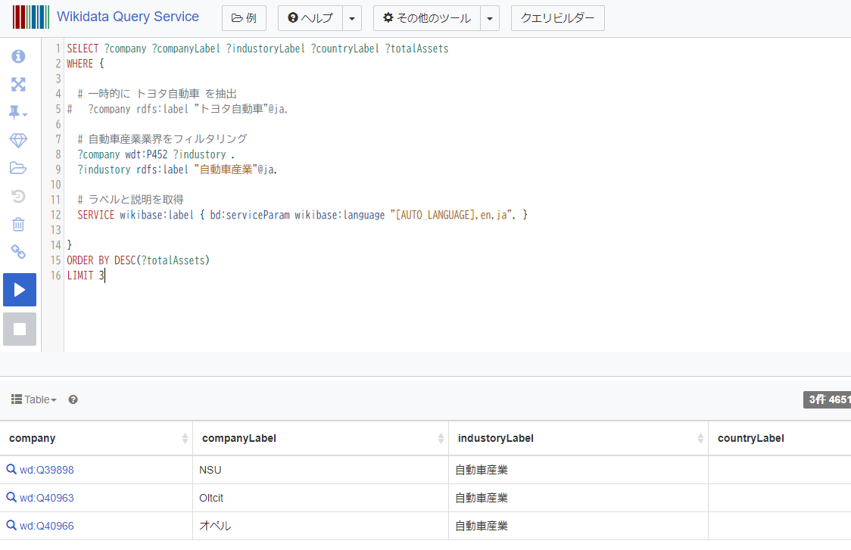Click the commented トヨタ自動車 label line
Image resolution: width=851 pixels, height=550 pixels.
(x=177, y=108)
